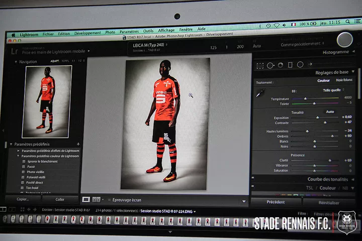Select the Crop overlay tool
Image resolution: width=362 pixels, height=241 pixels.
tap(260, 65)
